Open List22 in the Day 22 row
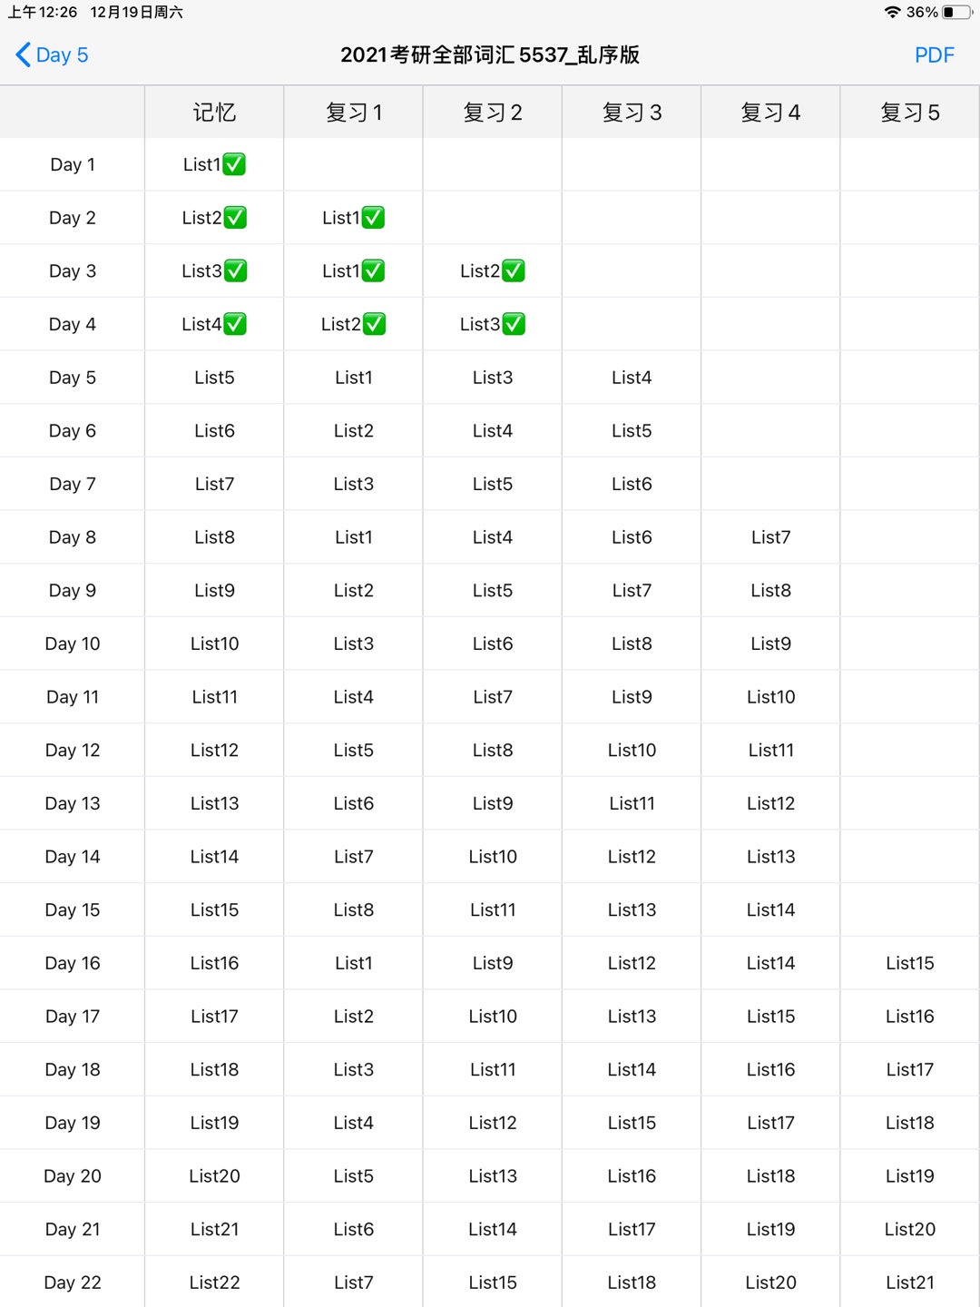980x1307 pixels. (x=214, y=1282)
